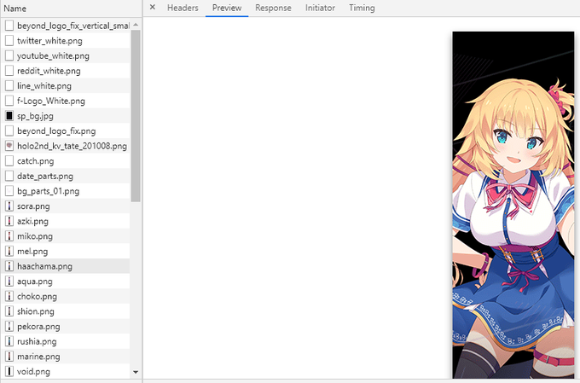
Task: Click the request list scrollbar thumb
Action: [136, 116]
